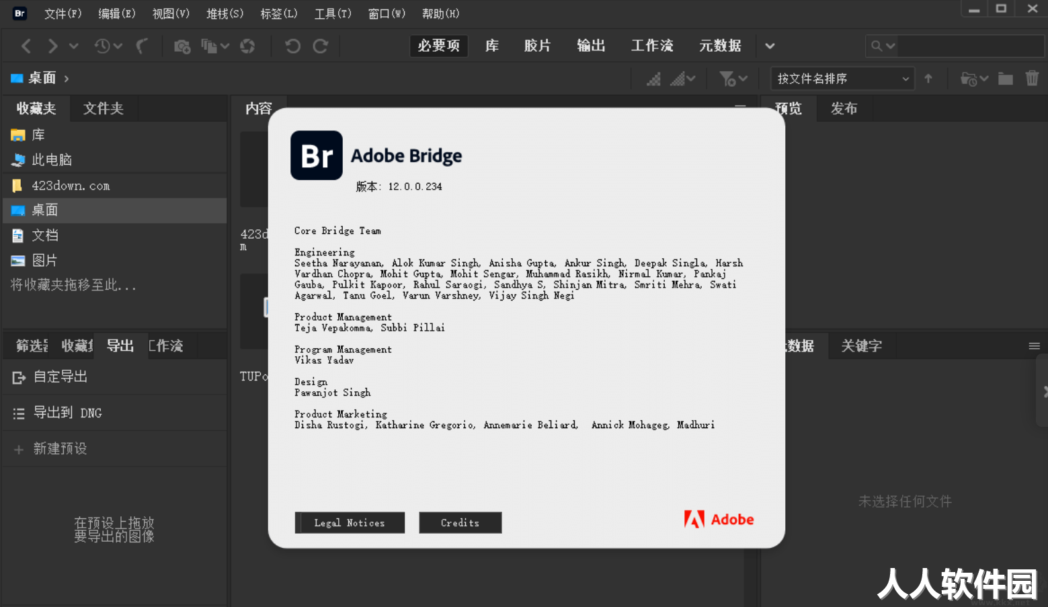Open the 堆栈(S) menu

[225, 13]
